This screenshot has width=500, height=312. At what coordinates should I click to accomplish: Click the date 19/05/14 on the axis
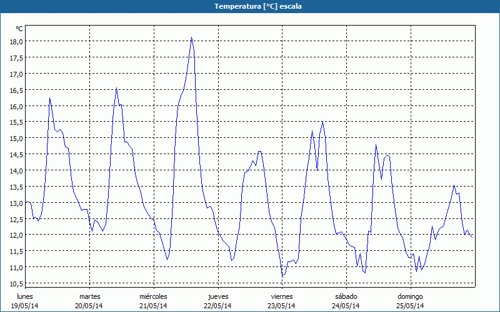click(25, 306)
